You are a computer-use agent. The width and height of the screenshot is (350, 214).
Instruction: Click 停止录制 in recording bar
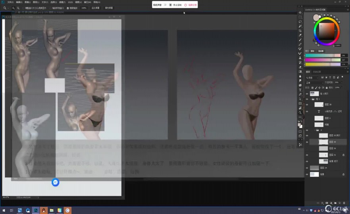[175, 5]
